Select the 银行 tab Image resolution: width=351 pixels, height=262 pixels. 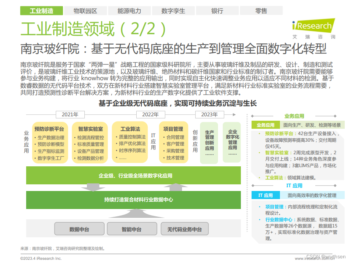coord(217,11)
